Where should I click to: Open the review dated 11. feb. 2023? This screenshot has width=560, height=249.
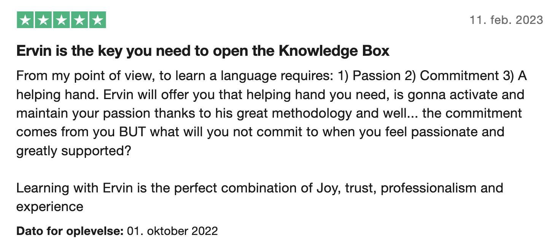506,20
